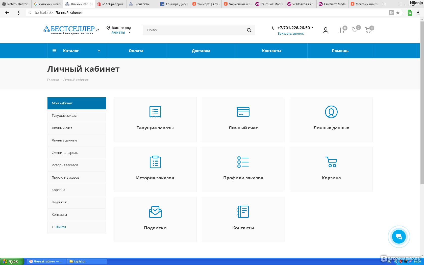424x265 pixels.
Task: Bookmark the page with star icon
Action: coord(398,13)
